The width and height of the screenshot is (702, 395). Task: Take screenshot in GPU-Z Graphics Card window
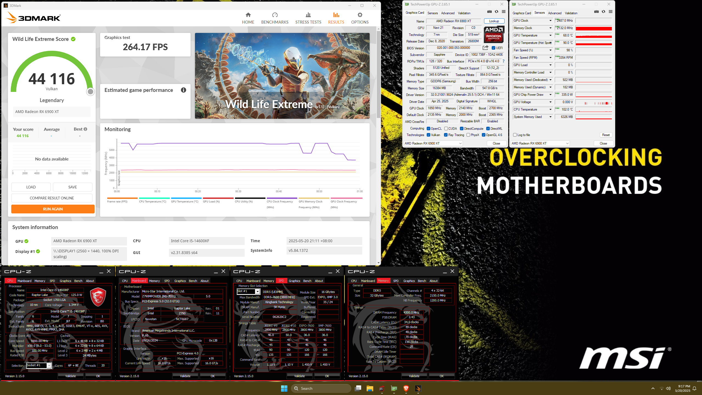point(489,12)
